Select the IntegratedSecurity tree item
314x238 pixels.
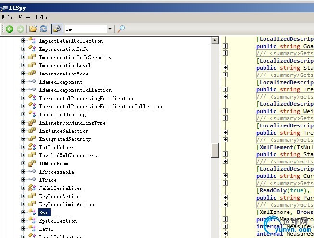click(x=65, y=139)
